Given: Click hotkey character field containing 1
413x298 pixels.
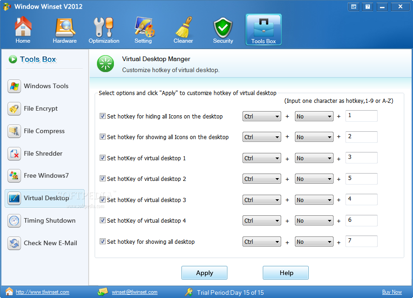Looking at the screenshot, I should click(362, 116).
